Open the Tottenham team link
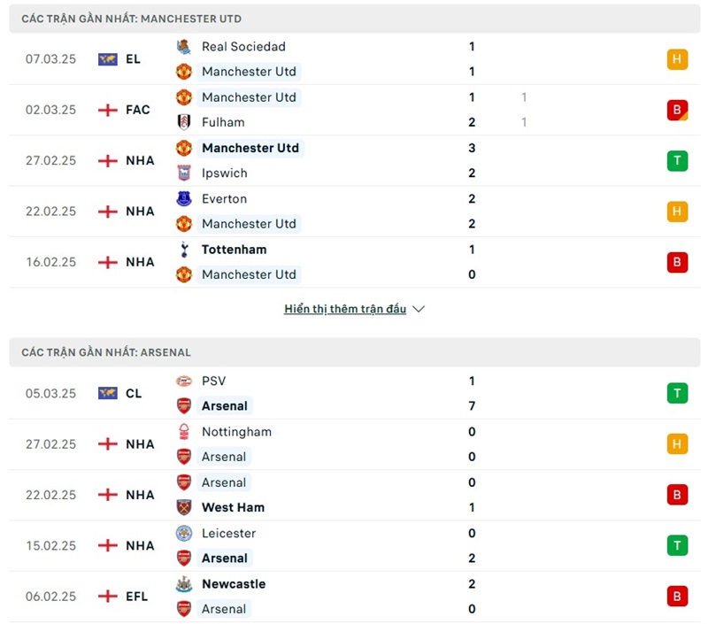 [234, 250]
